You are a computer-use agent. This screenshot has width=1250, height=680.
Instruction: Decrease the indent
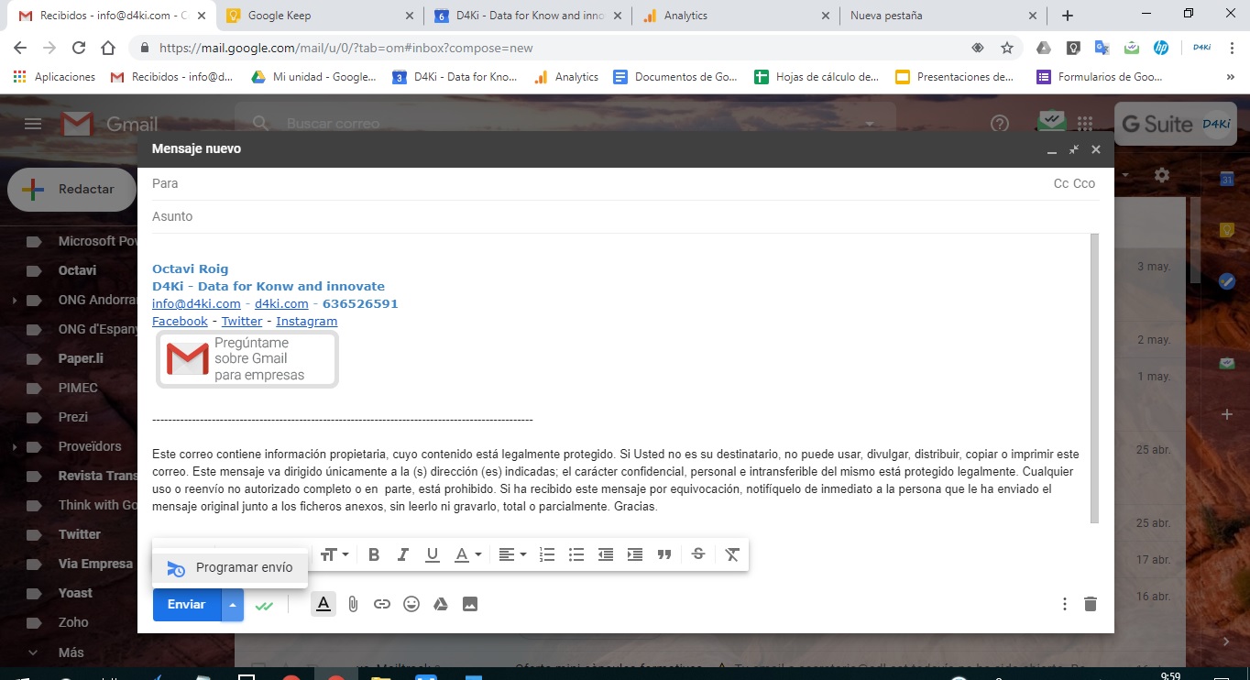coord(606,554)
